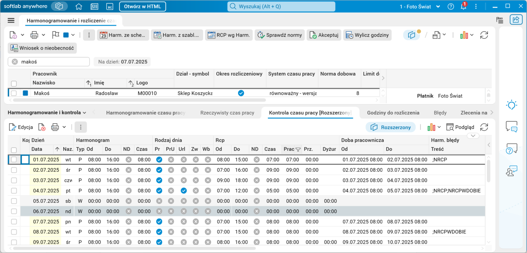Click the lightbulb tips icon in the sidebar

[x=511, y=105]
